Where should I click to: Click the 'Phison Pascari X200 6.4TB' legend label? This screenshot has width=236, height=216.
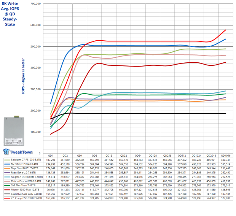(26, 181)
